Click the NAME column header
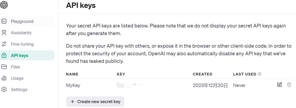The height and width of the screenshot is (108, 296). [x=72, y=74]
